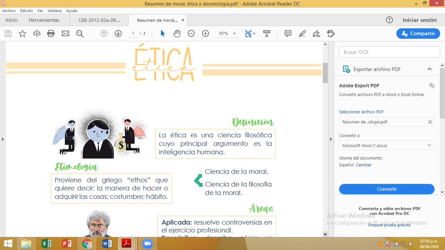Switch to the Inicio tab

[x=11, y=20]
